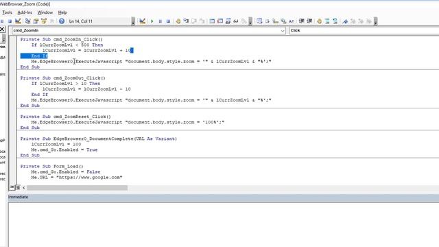Viewport: 439px width, 247px height.
Task: Open the cmd_ZoomIn object dropdown
Action: point(283,30)
